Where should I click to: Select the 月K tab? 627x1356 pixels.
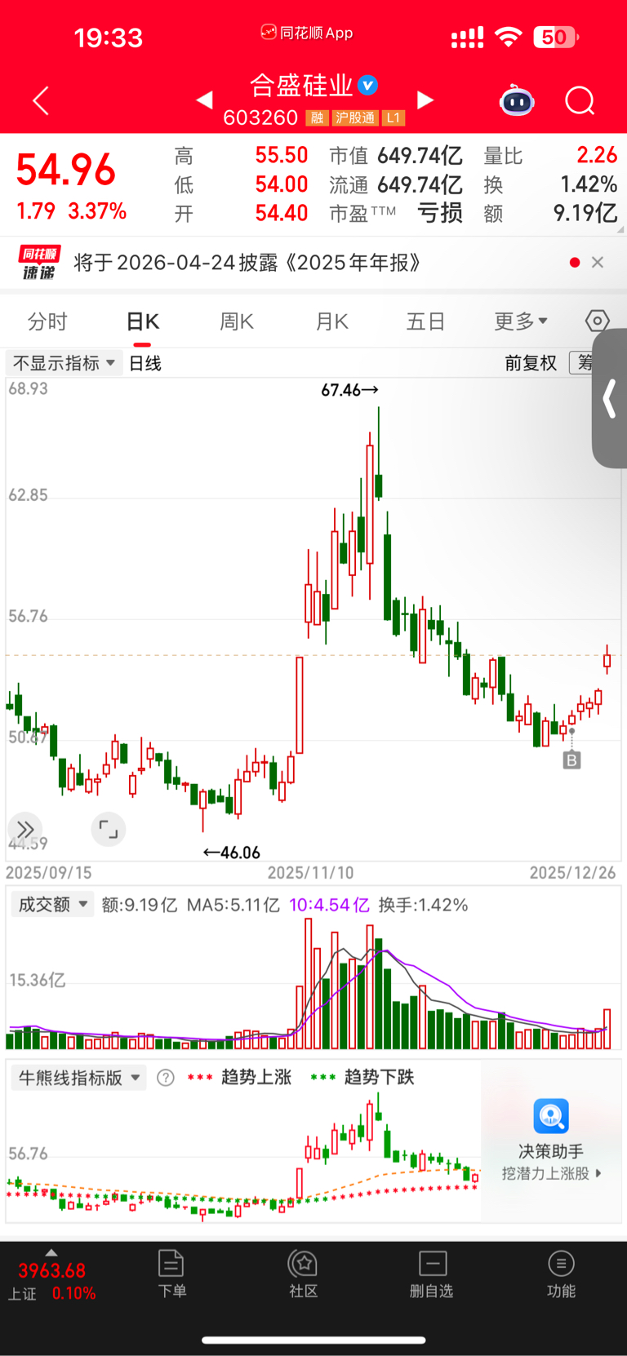pos(331,321)
